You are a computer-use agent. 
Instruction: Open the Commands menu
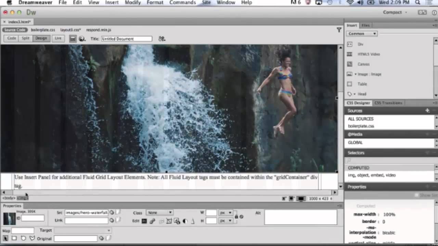click(x=182, y=2)
